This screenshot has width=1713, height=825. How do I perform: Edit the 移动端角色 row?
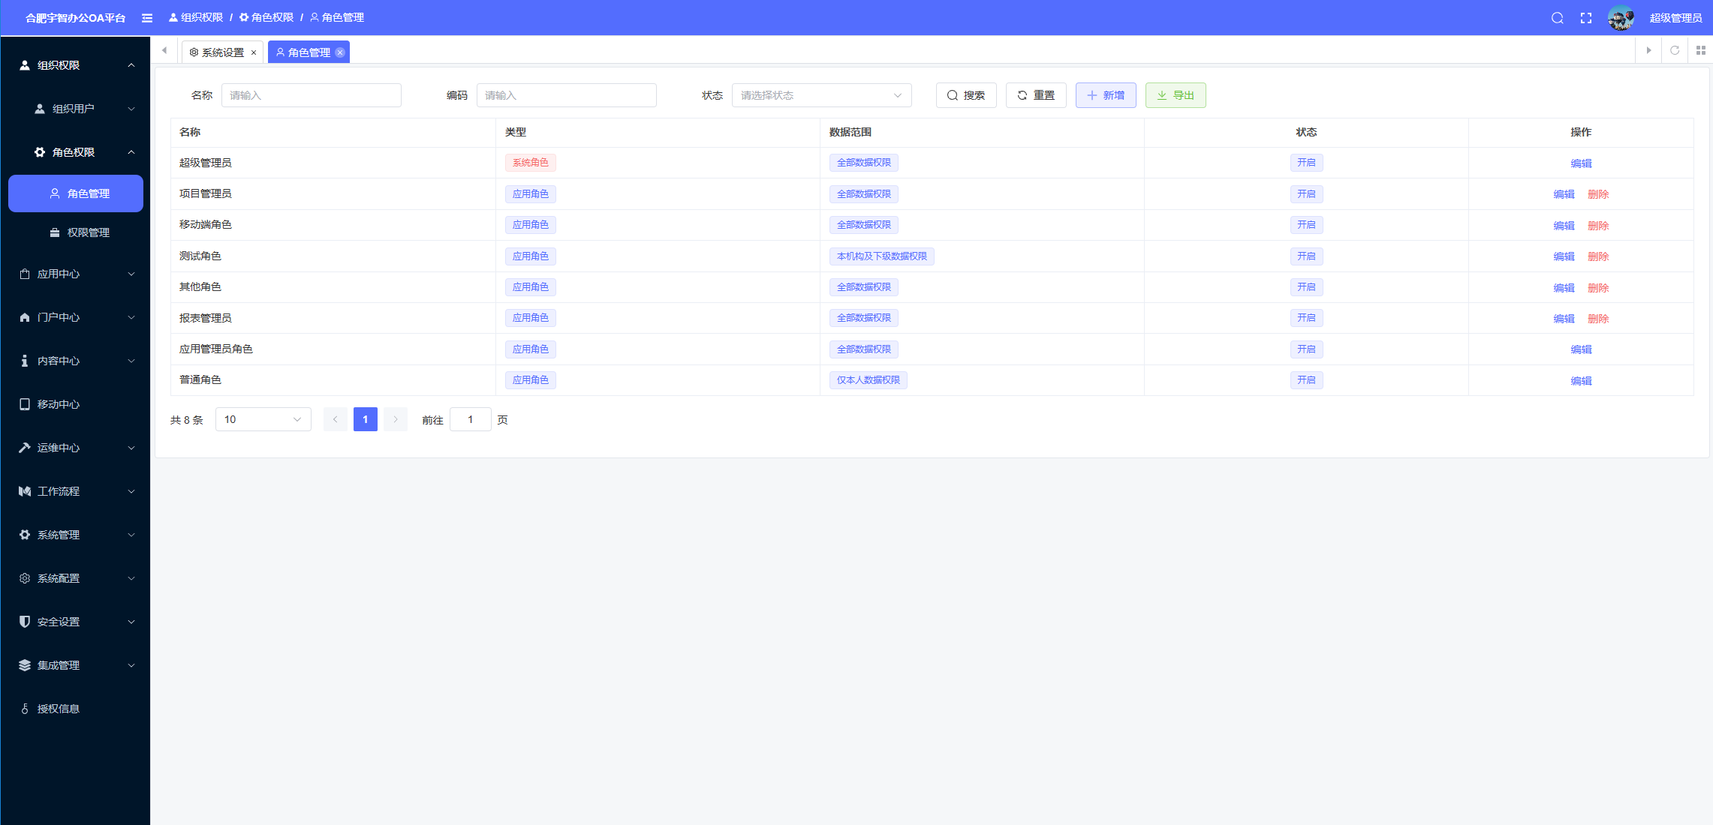(x=1564, y=226)
